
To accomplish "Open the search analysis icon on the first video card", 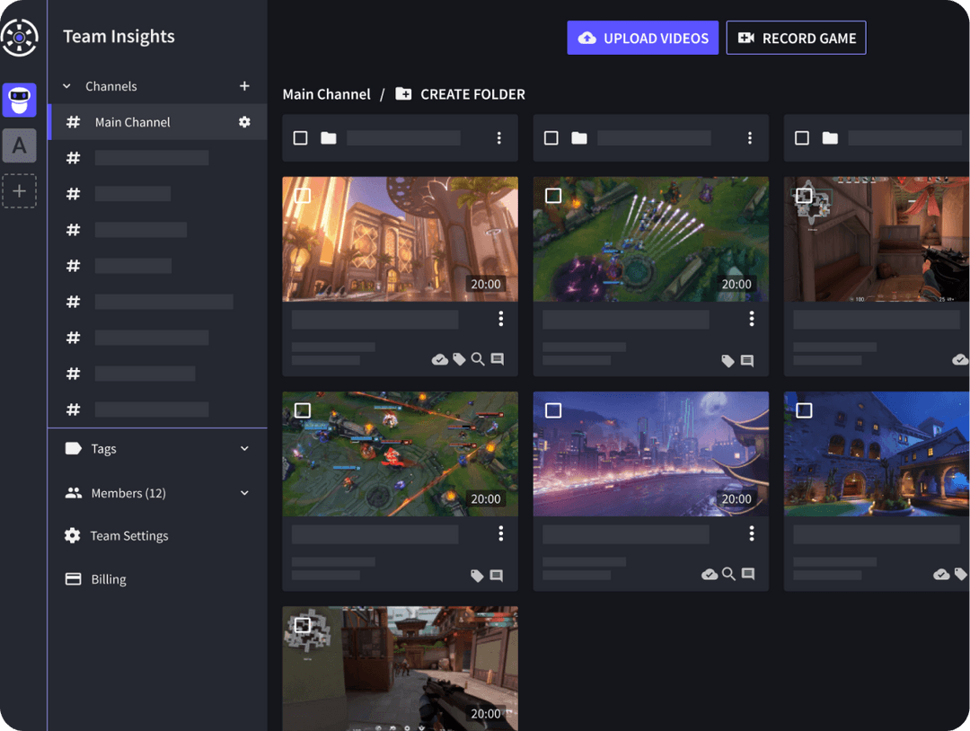I will point(478,358).
